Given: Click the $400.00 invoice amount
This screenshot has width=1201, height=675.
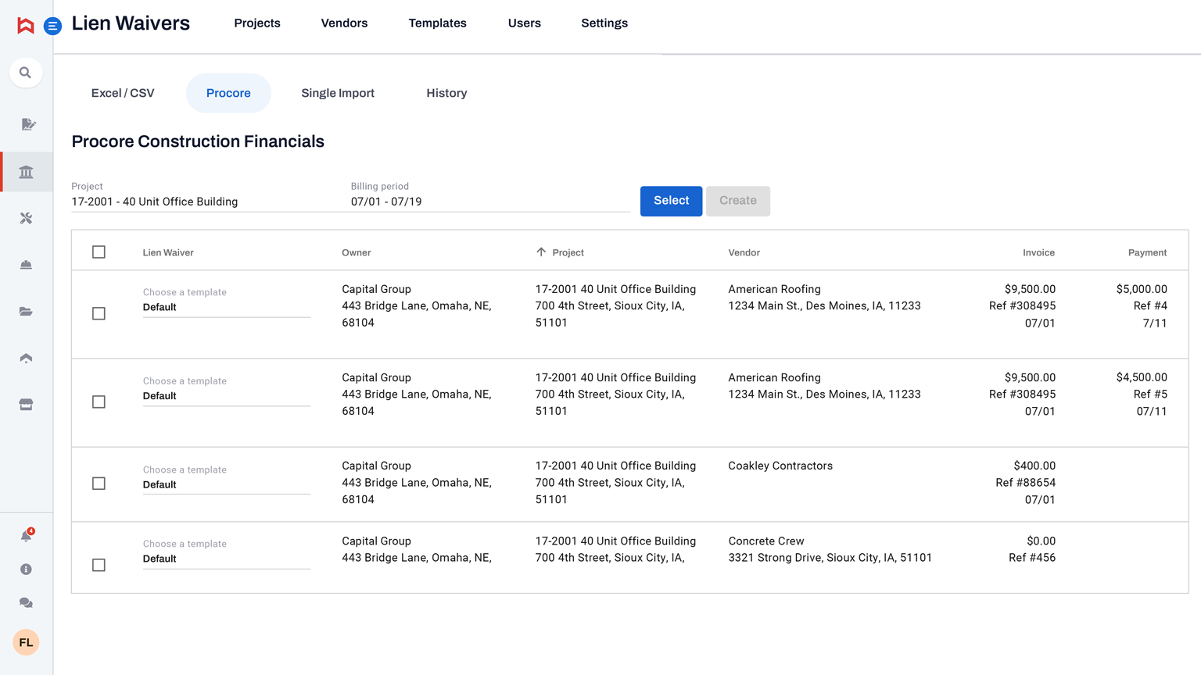Looking at the screenshot, I should click(x=1034, y=466).
